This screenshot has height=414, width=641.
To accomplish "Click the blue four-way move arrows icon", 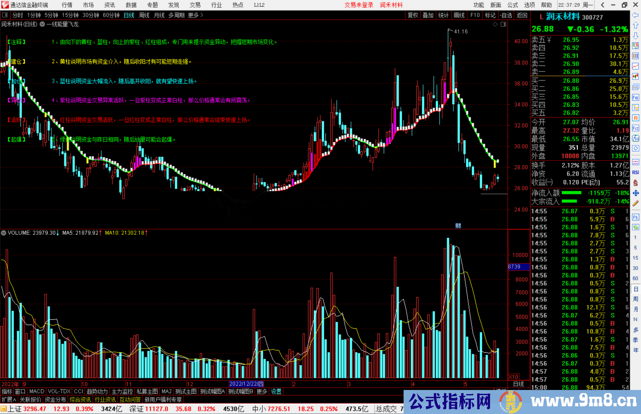I will click(x=635, y=193).
